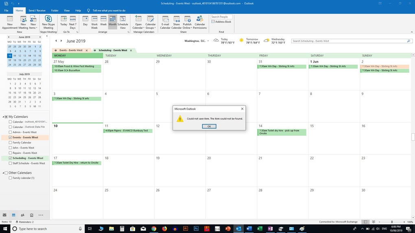Enable the Family Calendar checkbox
This screenshot has height=233, width=415.
[10, 143]
